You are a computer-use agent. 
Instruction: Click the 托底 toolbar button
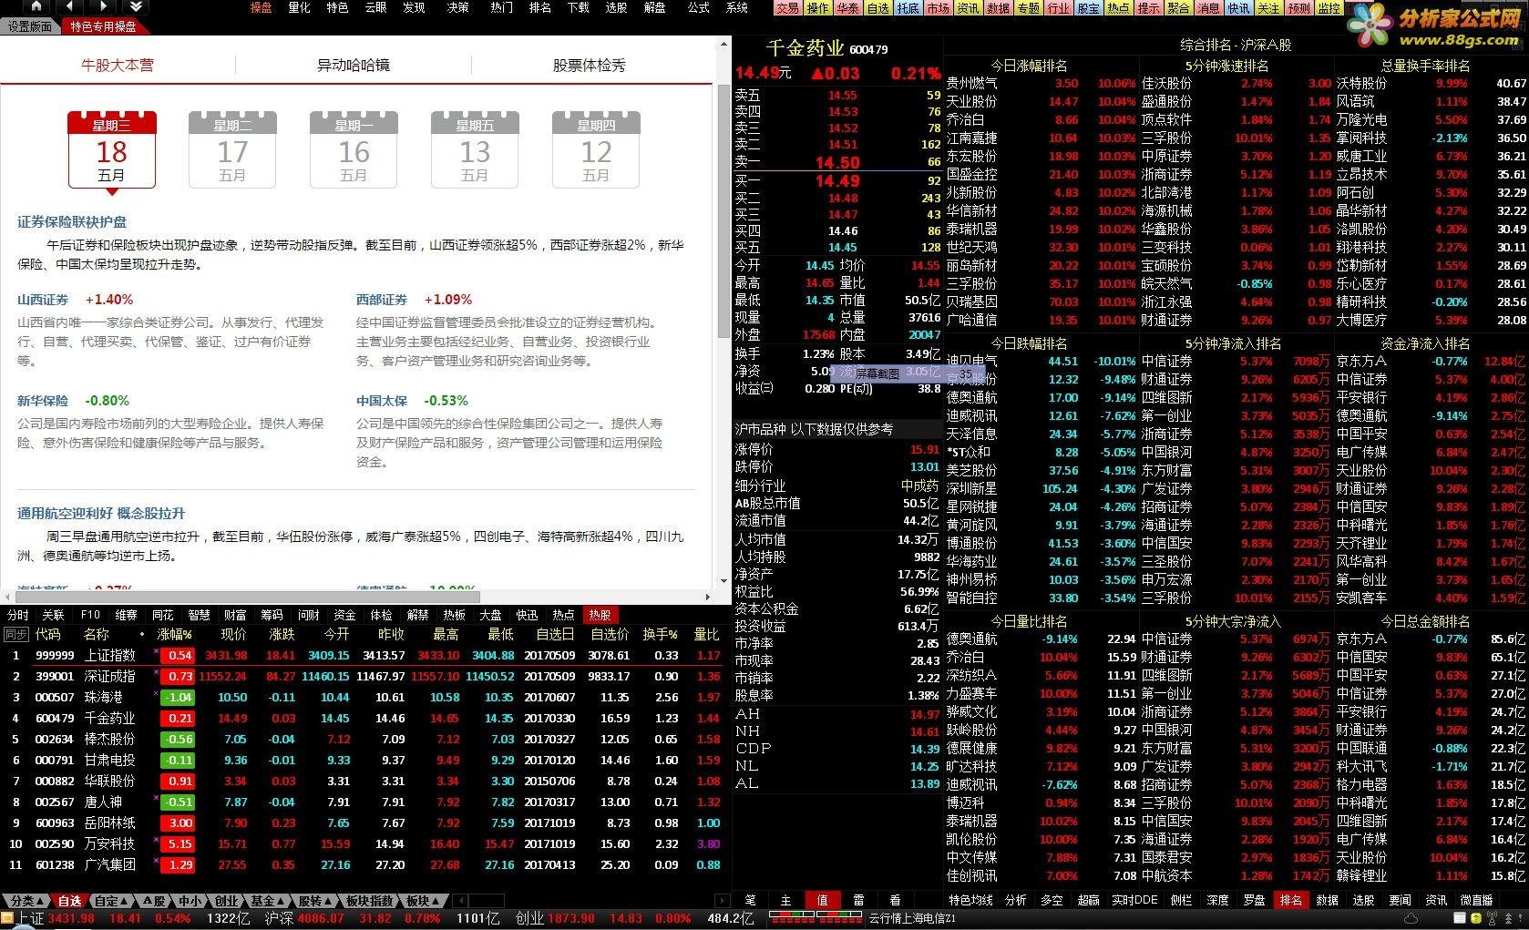(908, 8)
